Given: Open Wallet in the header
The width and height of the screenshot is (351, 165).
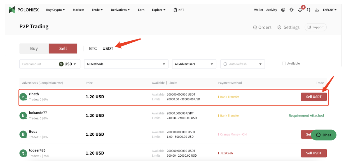Looking at the screenshot, I should click(x=259, y=10).
